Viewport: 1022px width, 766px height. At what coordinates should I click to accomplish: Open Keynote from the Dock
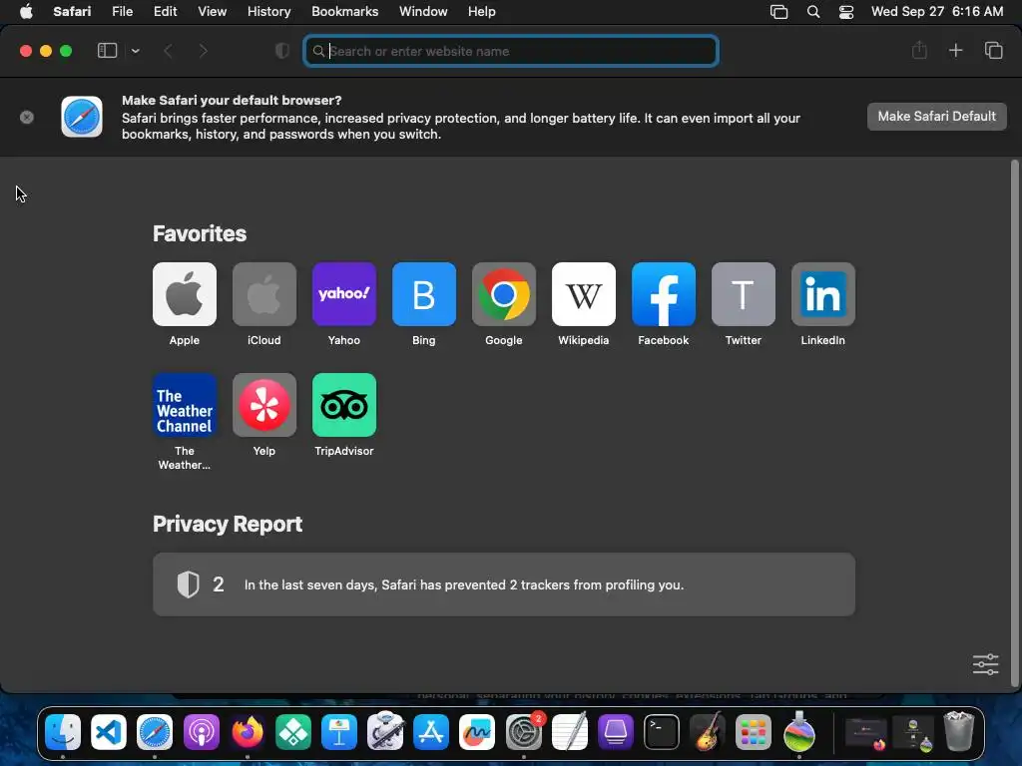coord(339,731)
